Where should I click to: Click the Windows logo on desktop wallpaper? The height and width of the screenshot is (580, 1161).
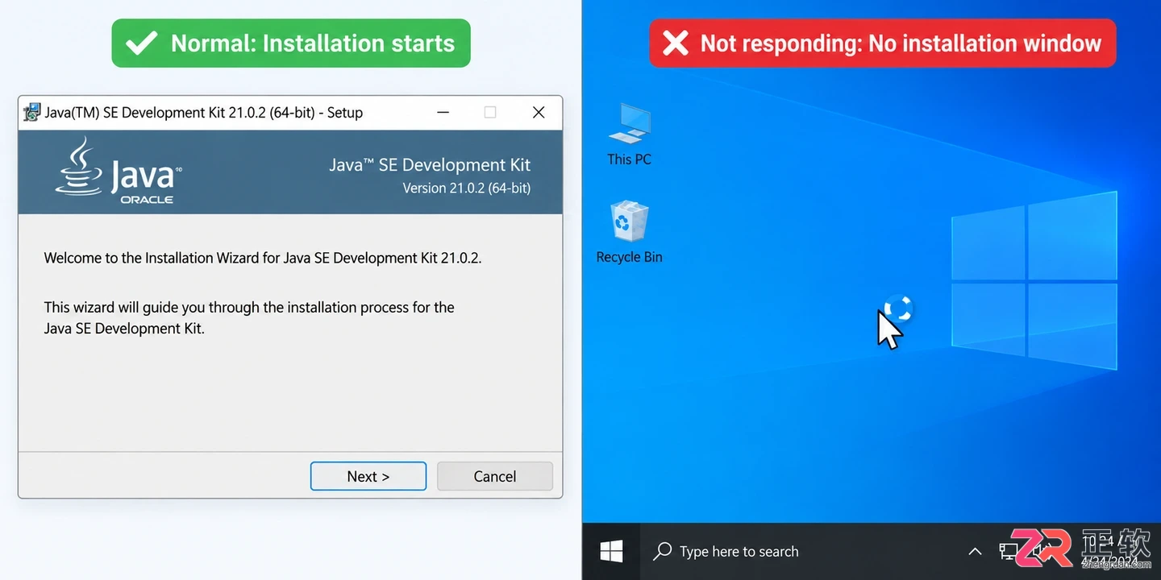1034,280
